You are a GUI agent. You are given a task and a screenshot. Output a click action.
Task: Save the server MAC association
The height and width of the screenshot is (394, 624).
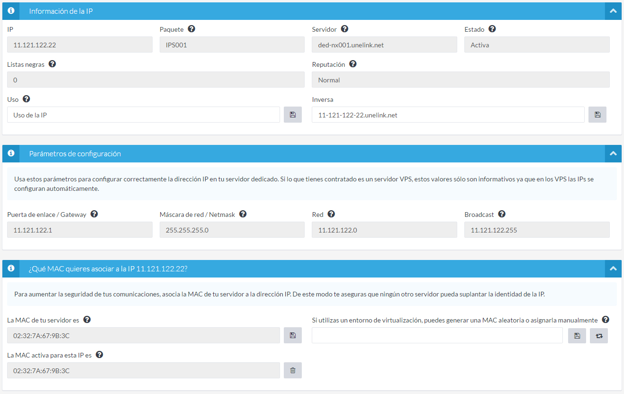[x=292, y=335]
